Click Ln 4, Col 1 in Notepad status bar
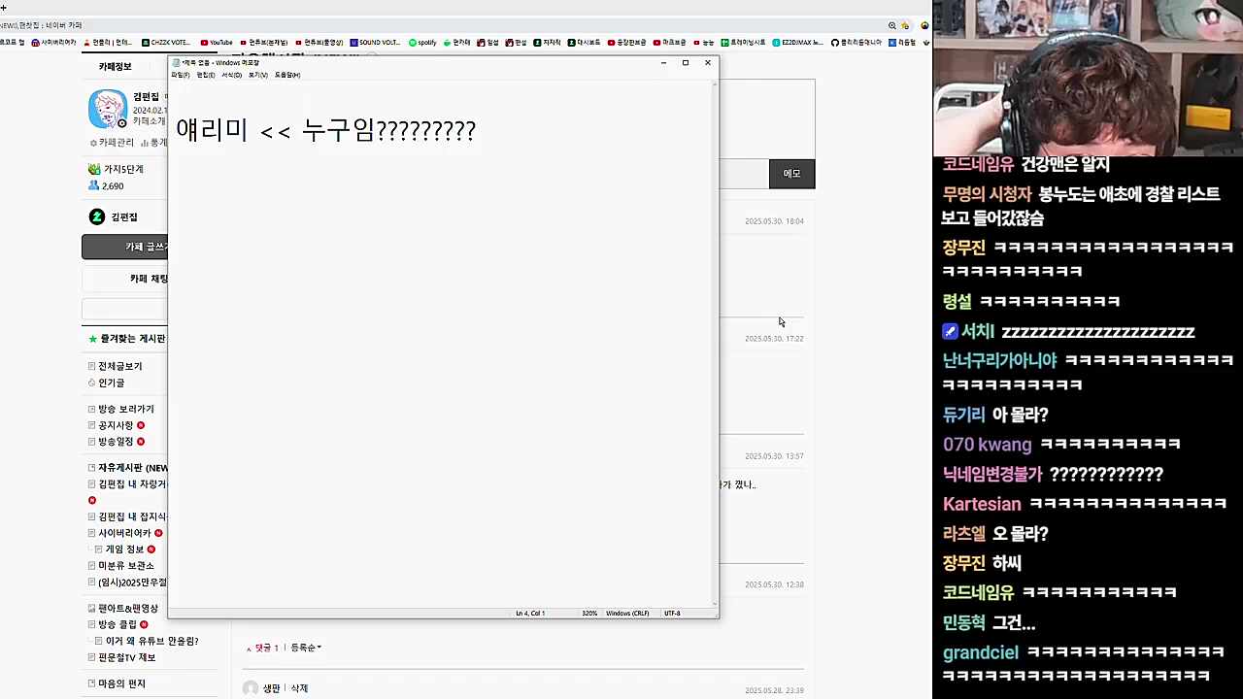Image resolution: width=1243 pixels, height=699 pixels. [x=530, y=614]
